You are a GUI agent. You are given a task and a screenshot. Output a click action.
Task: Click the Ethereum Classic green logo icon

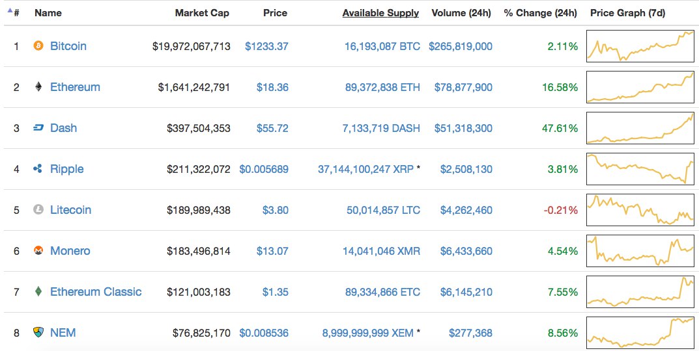pyautogui.click(x=39, y=291)
